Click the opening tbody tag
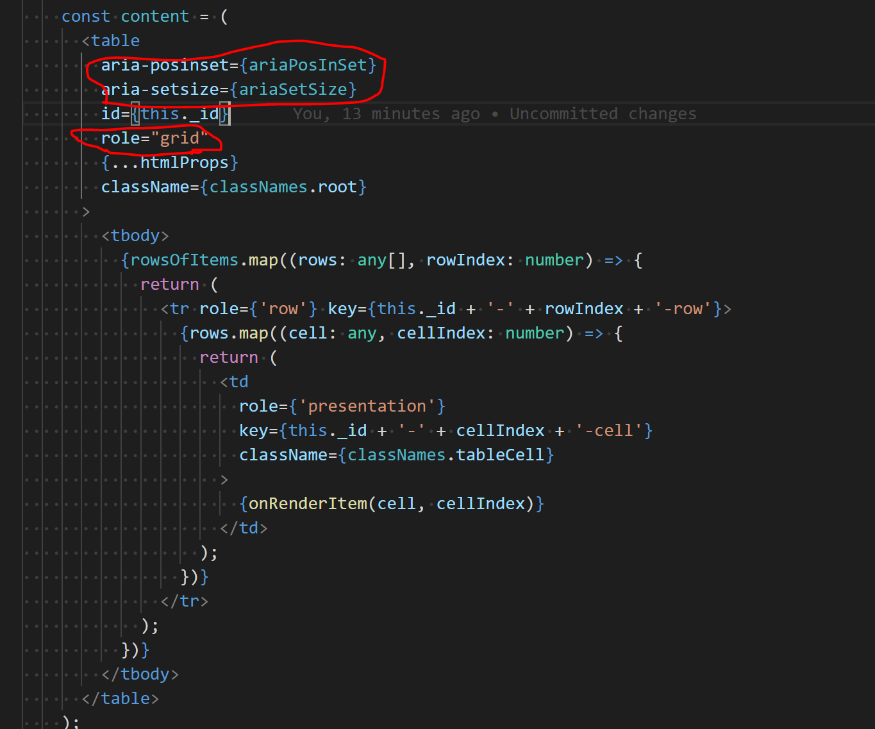 pos(135,235)
